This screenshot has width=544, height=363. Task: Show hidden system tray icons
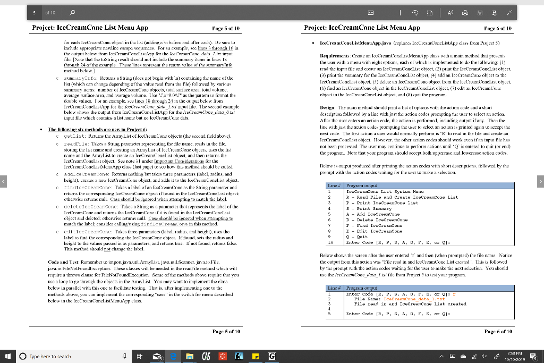pyautogui.click(x=441, y=357)
